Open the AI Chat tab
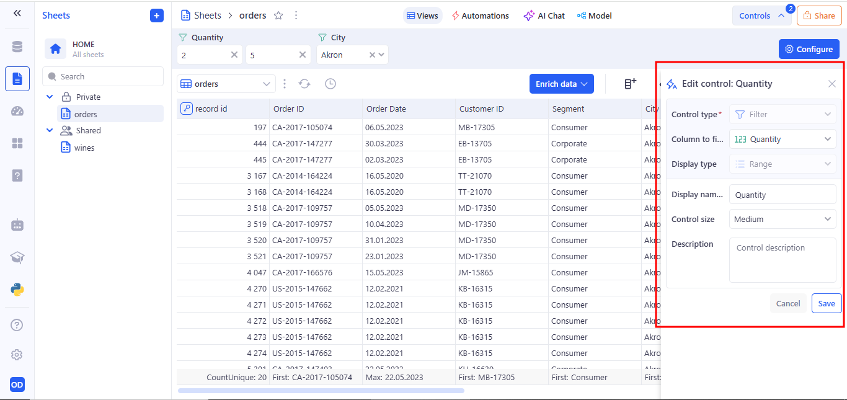The width and height of the screenshot is (847, 400). click(x=544, y=16)
